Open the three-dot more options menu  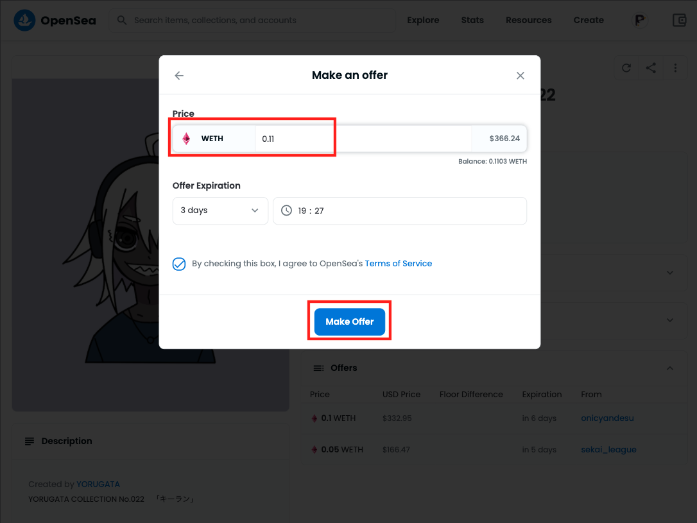(675, 68)
